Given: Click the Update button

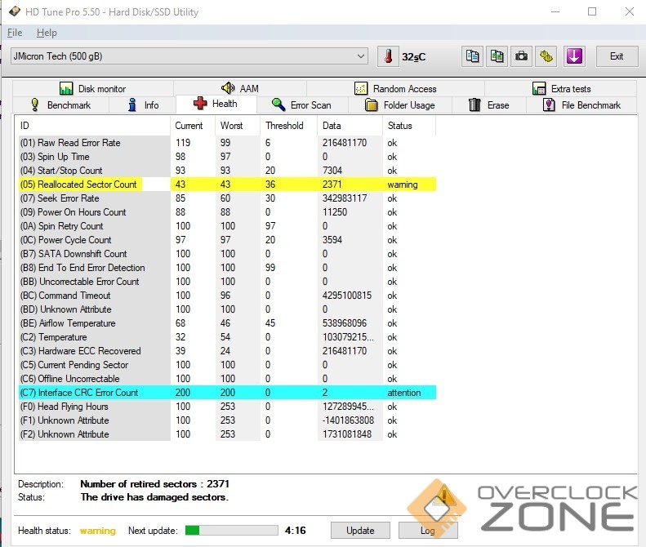Looking at the screenshot, I should tap(360, 530).
